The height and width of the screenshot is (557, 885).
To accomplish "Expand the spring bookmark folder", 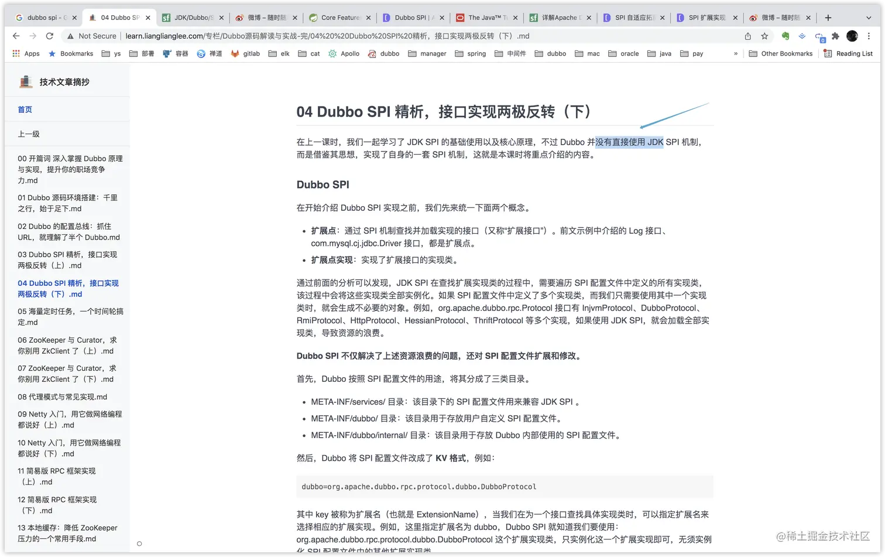I will coord(471,54).
